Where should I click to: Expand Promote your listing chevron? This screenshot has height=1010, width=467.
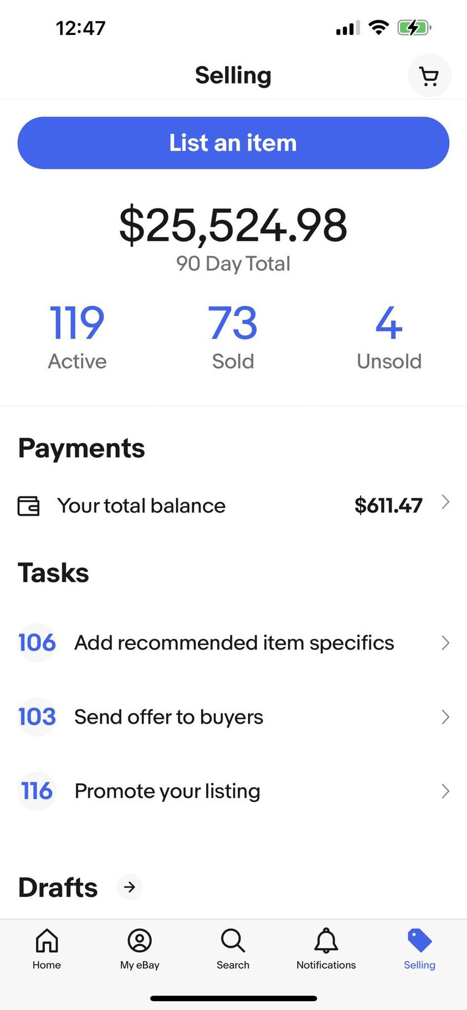coord(445,791)
